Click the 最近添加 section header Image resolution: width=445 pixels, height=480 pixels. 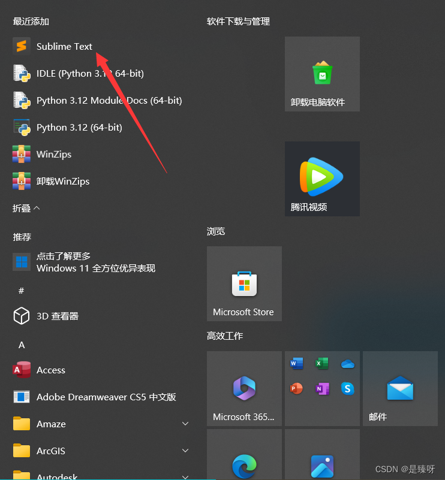pyautogui.click(x=31, y=22)
